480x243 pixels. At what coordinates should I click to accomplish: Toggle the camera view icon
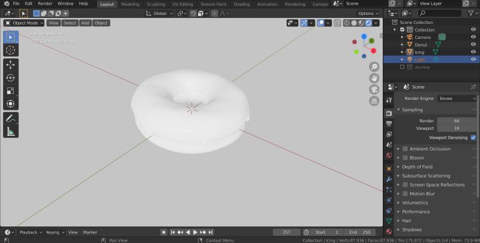click(x=374, y=89)
